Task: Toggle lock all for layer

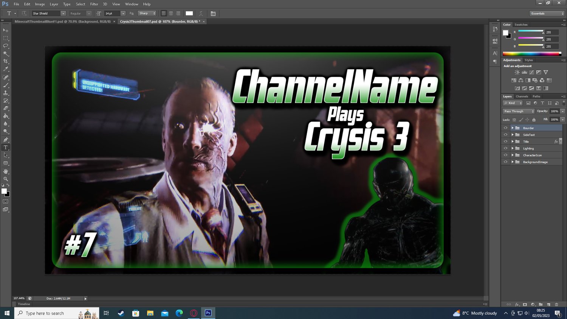Action: coord(534,120)
